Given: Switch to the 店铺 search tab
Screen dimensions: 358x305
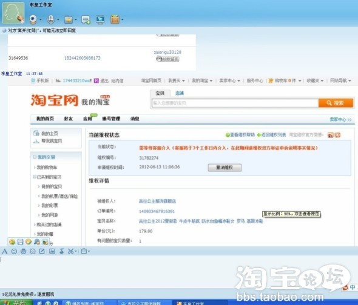Looking at the screenshot, I should click(x=180, y=93).
